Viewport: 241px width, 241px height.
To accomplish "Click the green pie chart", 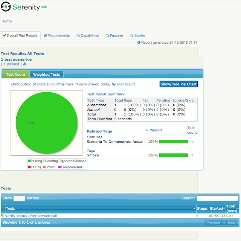I will 47,123.
